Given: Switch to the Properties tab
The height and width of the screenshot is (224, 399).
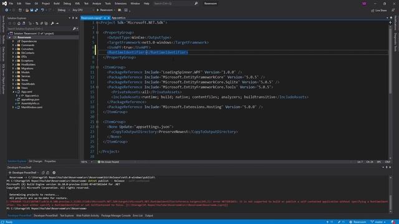Looking at the screenshot, I should 50,161.
